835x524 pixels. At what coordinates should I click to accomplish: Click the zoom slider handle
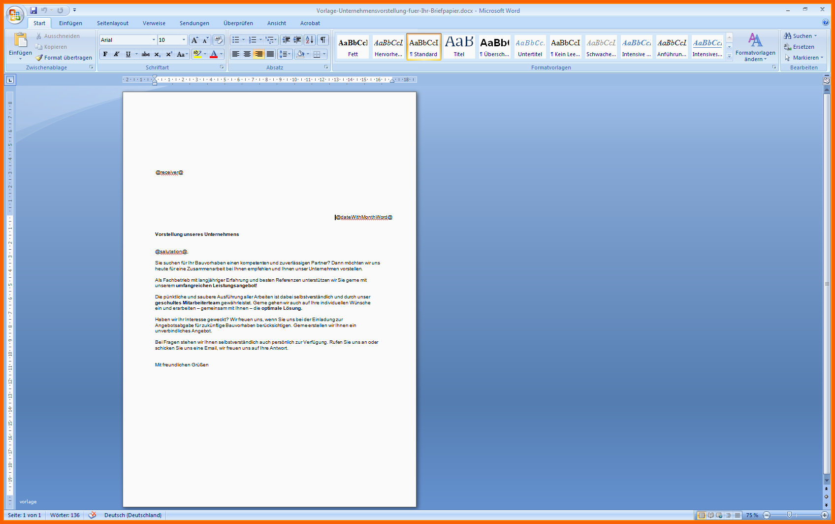(789, 515)
